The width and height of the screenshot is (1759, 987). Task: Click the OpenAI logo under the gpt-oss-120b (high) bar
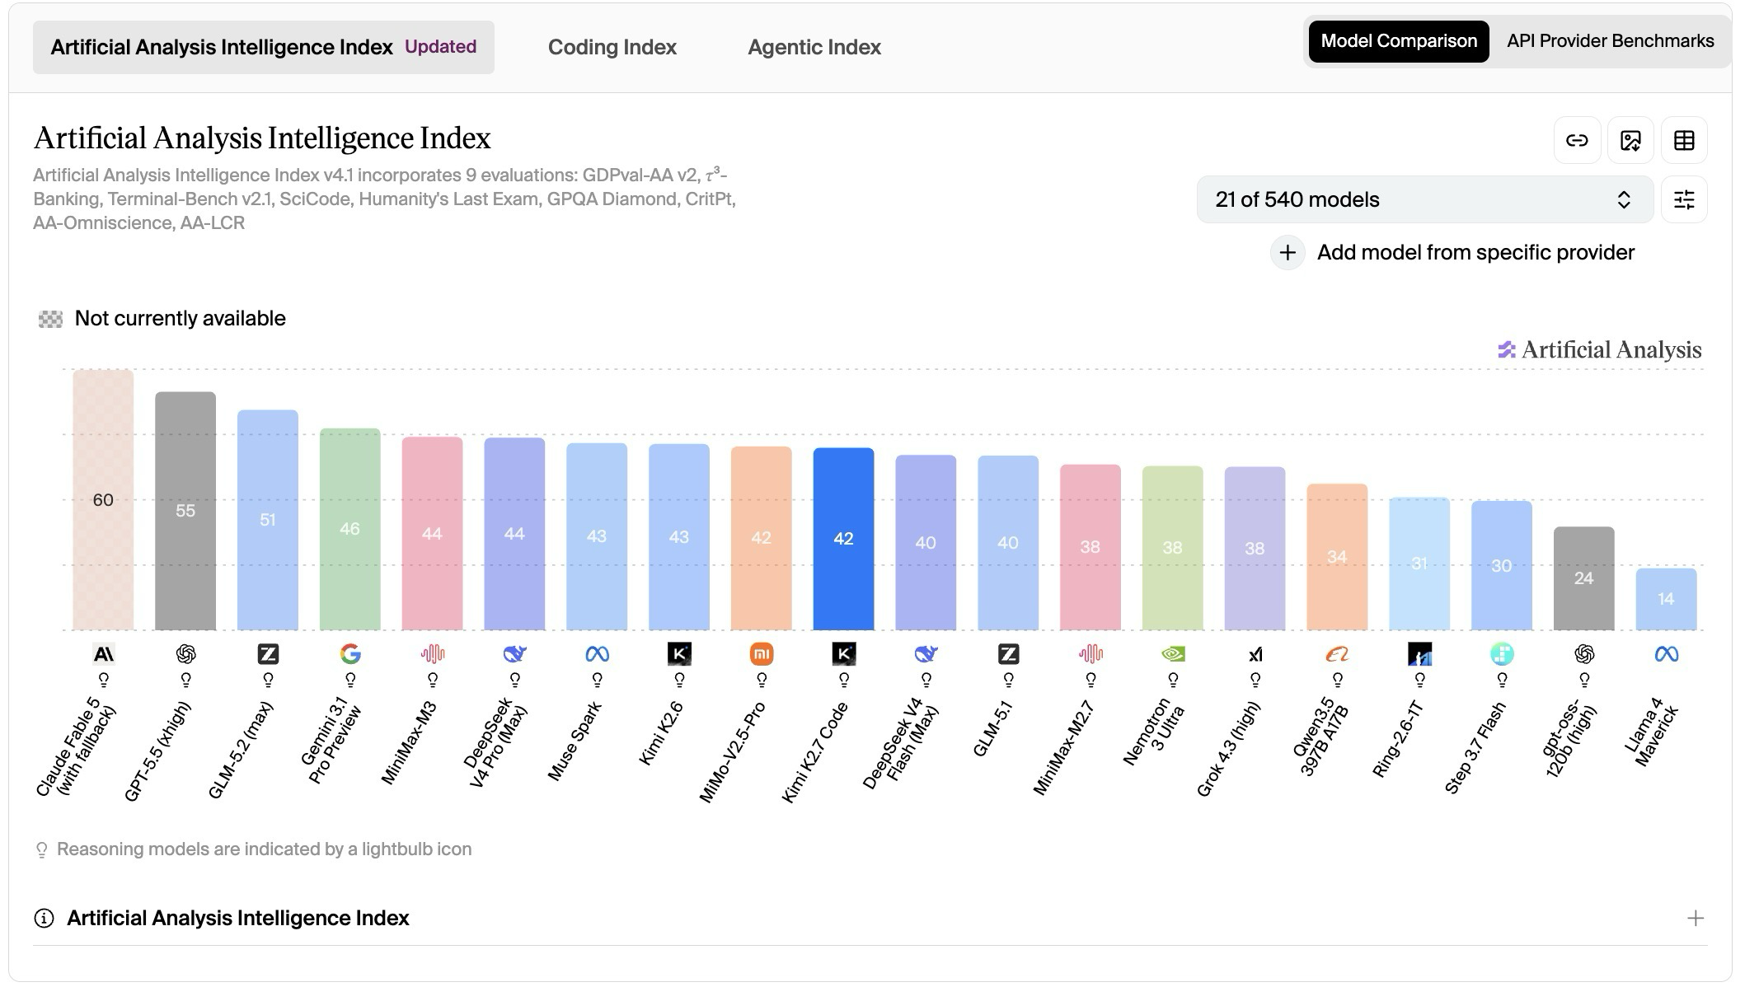1584,654
